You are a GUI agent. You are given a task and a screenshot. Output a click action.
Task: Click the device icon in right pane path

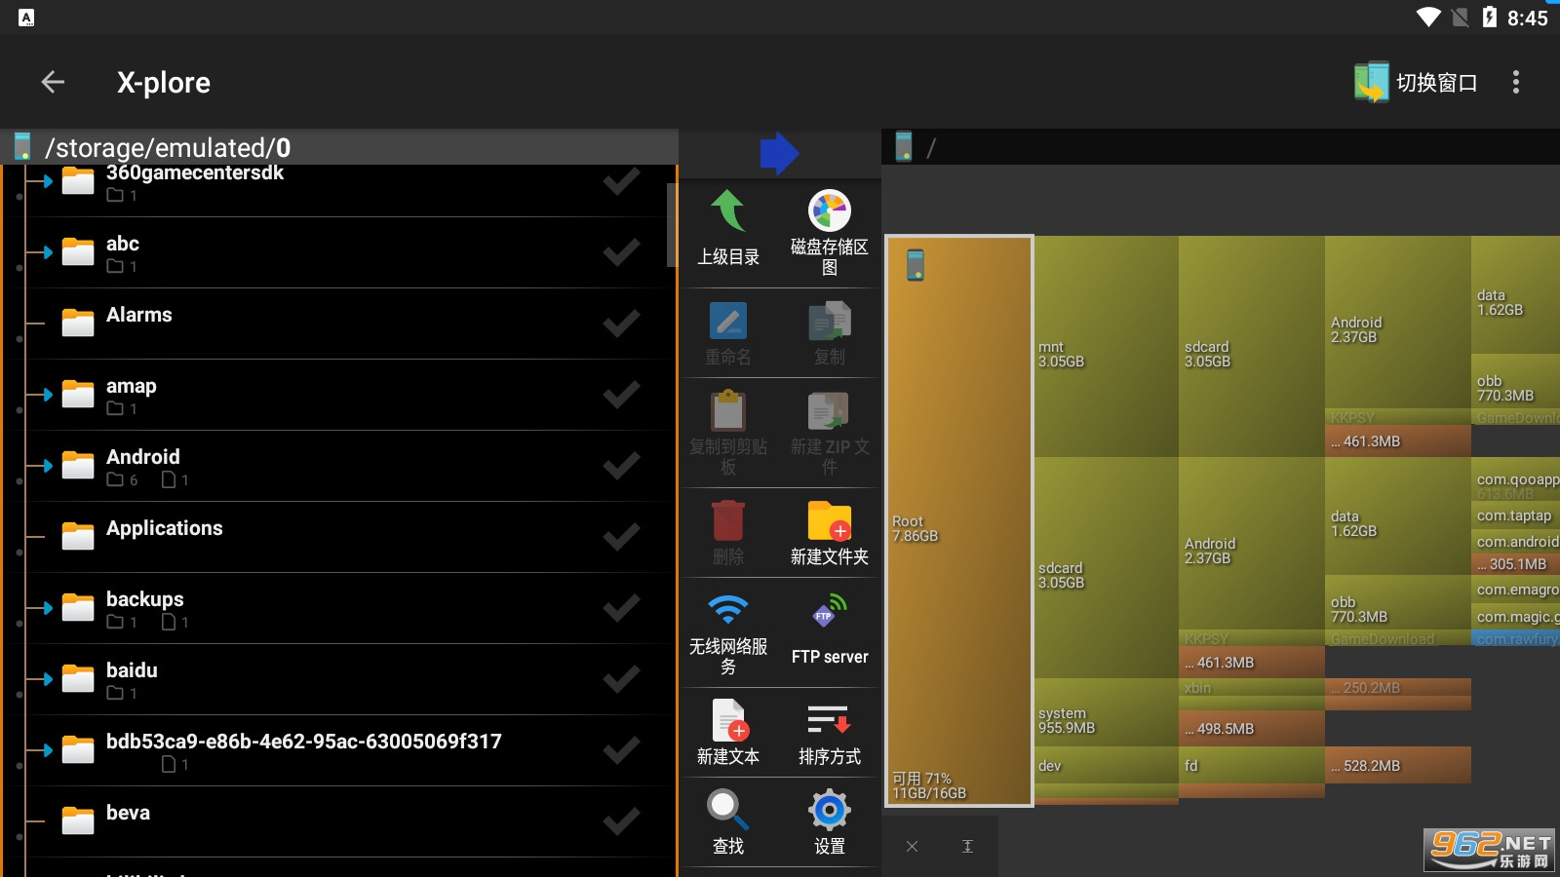click(x=904, y=146)
